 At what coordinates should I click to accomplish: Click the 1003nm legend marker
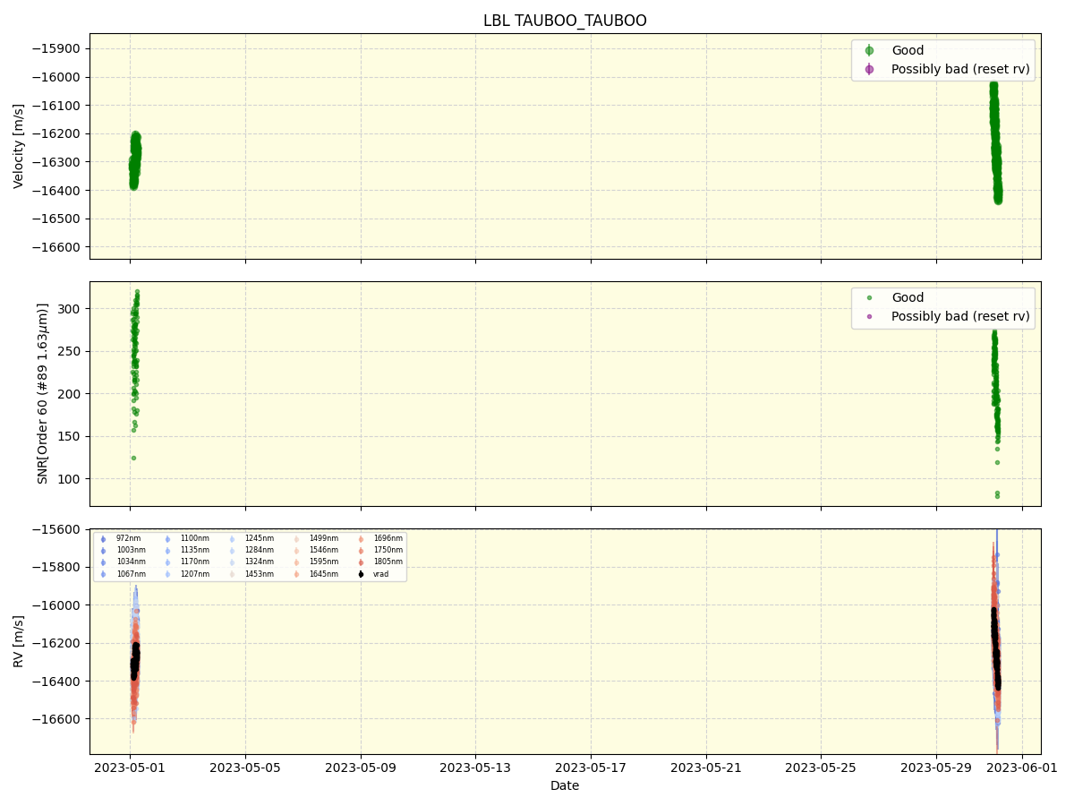click(103, 551)
